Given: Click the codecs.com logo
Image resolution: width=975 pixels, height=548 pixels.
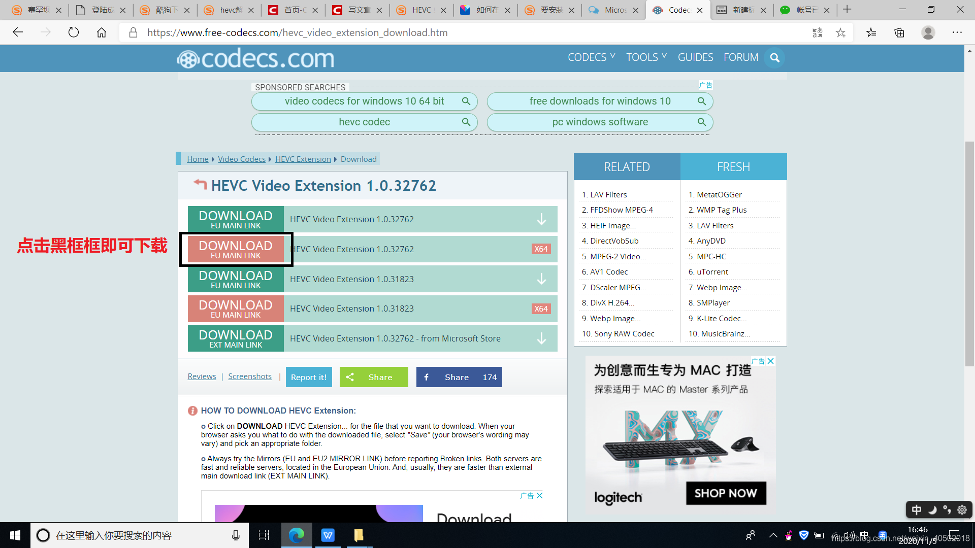Looking at the screenshot, I should pos(256,59).
